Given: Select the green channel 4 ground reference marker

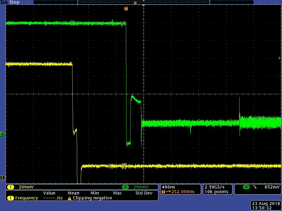Looking at the screenshot, I should tap(2, 134).
